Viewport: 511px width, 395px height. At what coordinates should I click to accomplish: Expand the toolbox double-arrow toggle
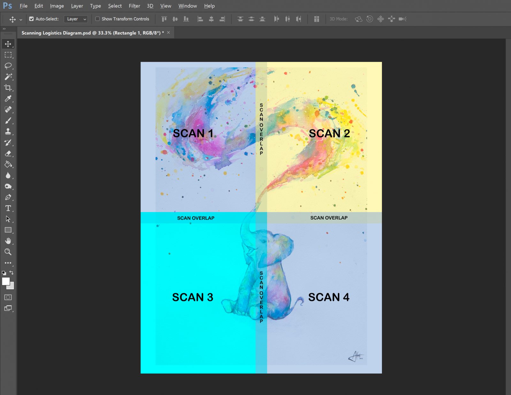4,29
